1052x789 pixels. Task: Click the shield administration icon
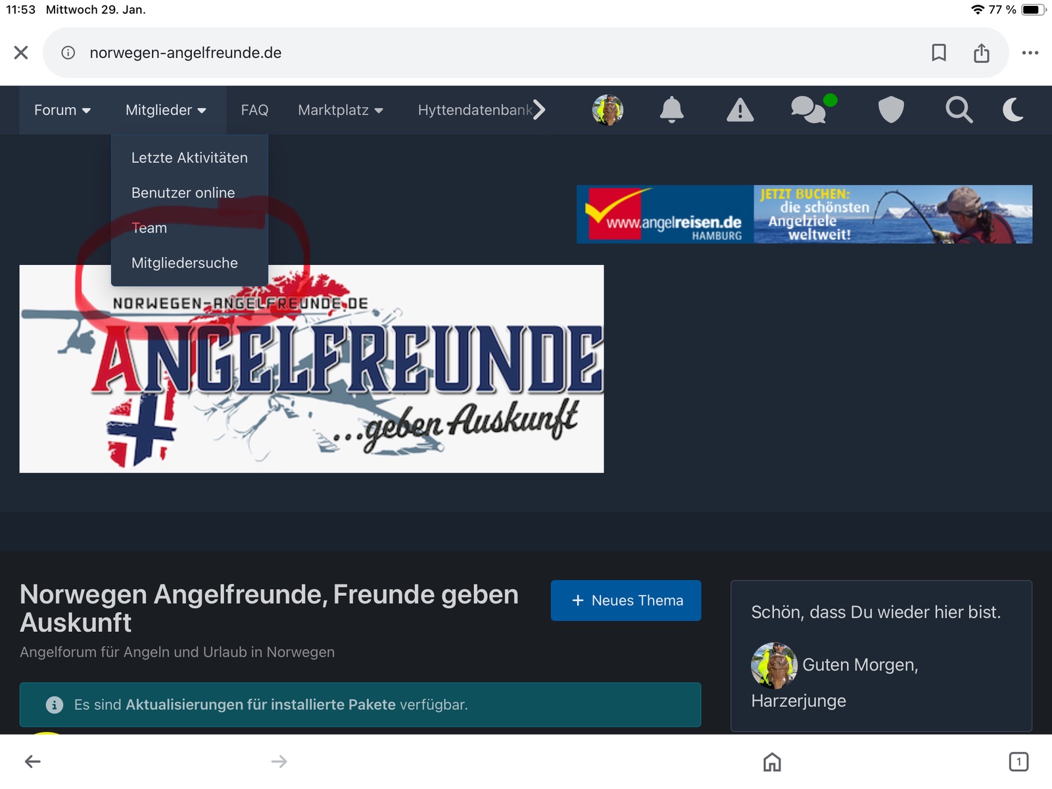click(891, 110)
